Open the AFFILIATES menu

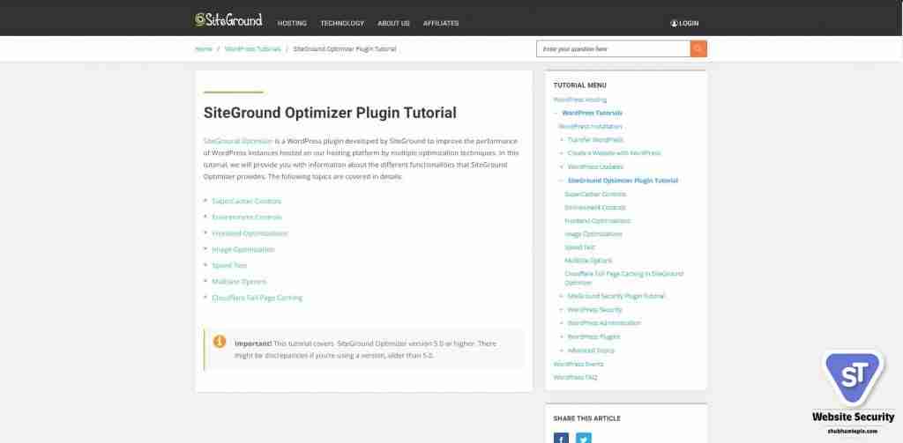[441, 24]
